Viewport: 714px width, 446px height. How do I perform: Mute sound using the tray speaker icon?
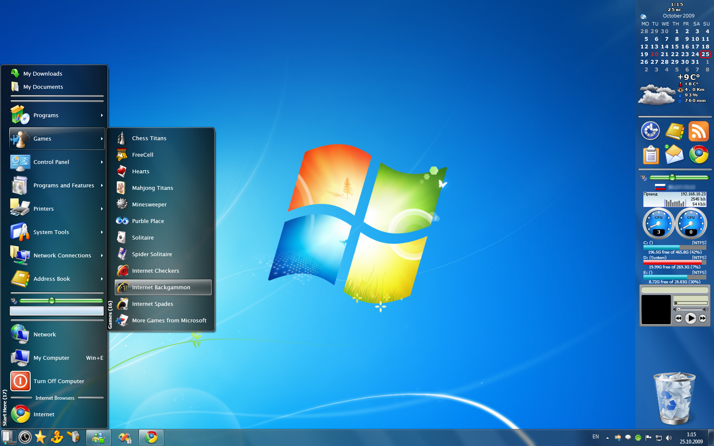[669, 438]
